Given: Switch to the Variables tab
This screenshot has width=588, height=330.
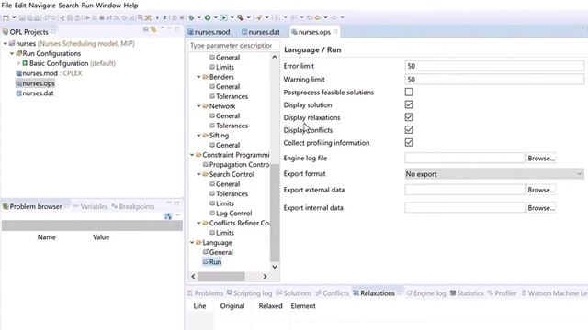Looking at the screenshot, I should pyautogui.click(x=90, y=206).
